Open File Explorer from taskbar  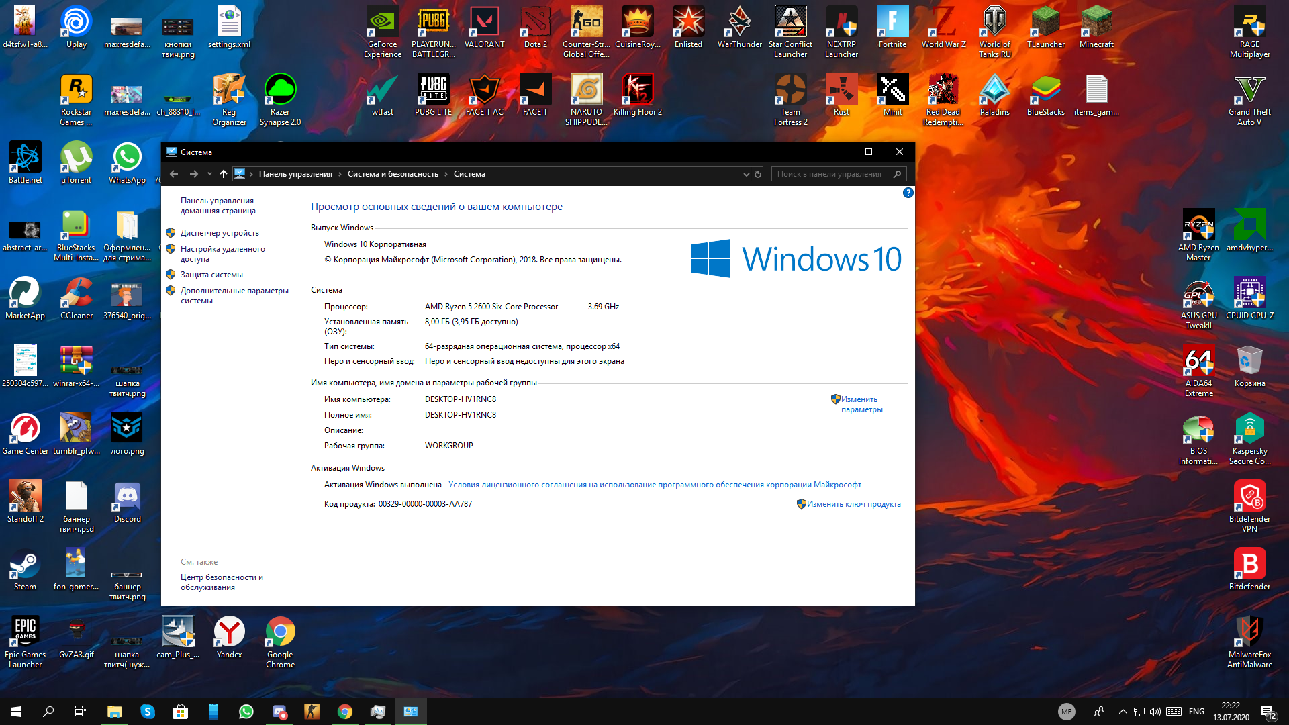coord(114,712)
